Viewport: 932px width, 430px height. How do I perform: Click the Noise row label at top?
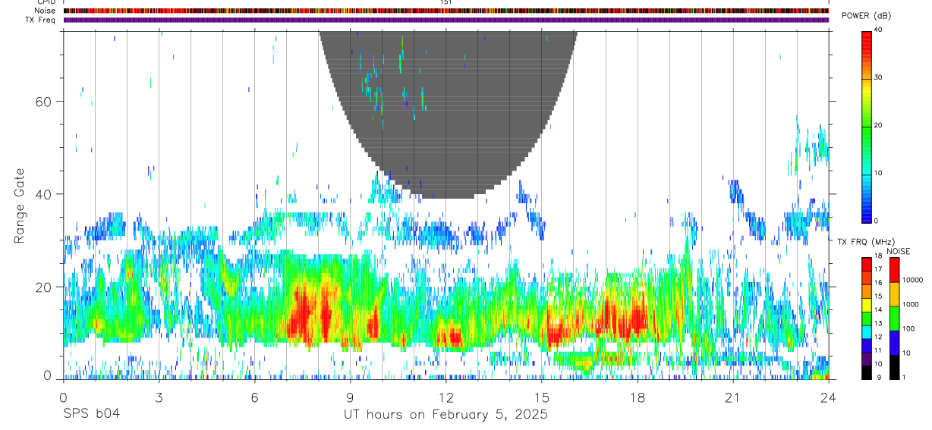pos(46,11)
